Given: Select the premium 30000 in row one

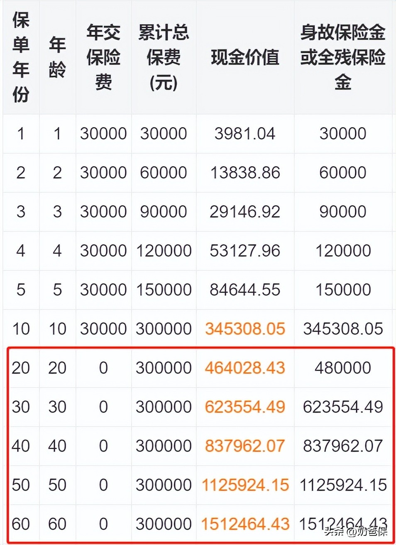Looking at the screenshot, I should tap(103, 134).
